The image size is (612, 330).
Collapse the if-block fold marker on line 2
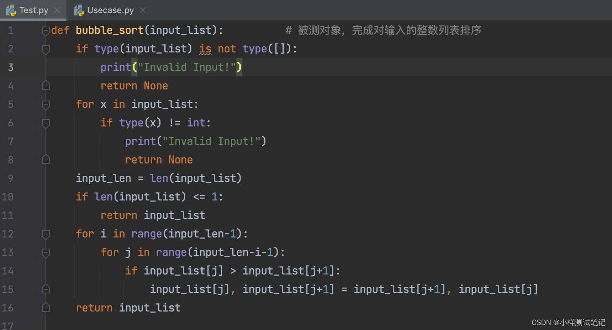tap(46, 49)
